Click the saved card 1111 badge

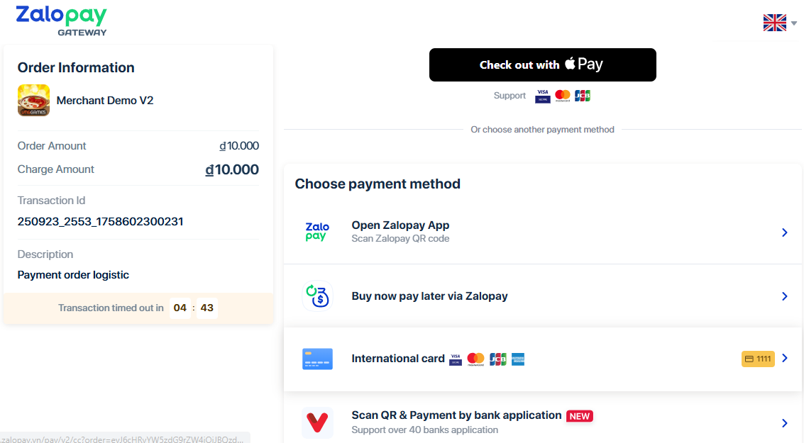tap(758, 359)
